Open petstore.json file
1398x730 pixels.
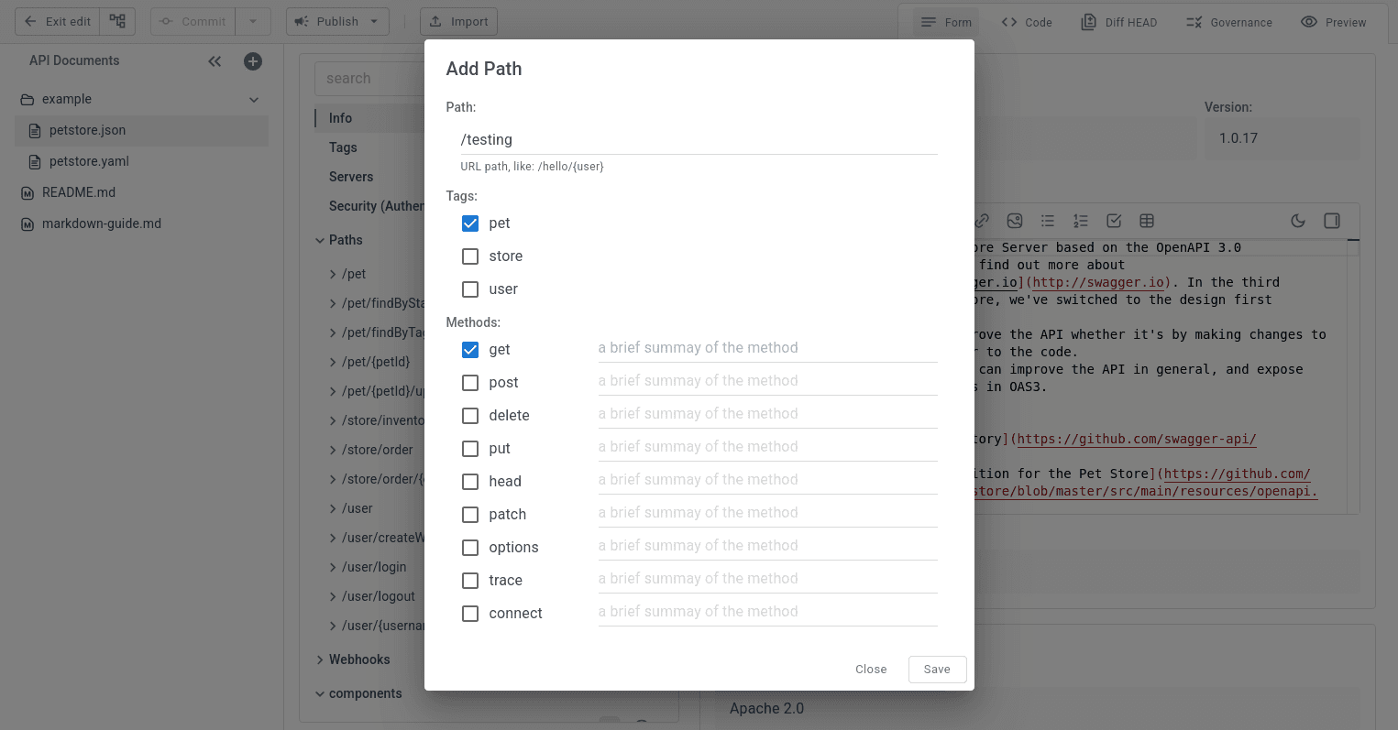pos(142,130)
